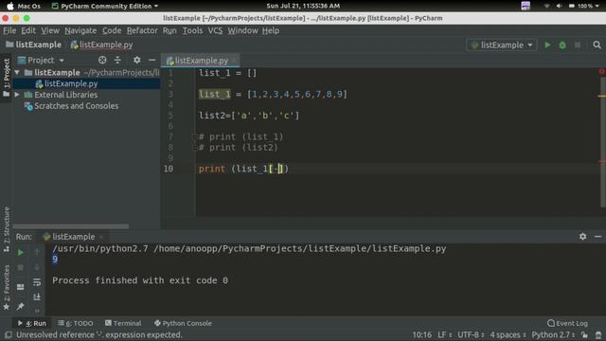Toggle soft-wrap in the Run console
The height and width of the screenshot is (341, 606).
(x=37, y=282)
